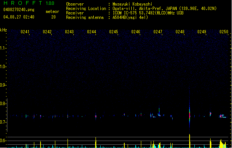Viewport: 232px width, 148px height.
Task: Select the file name 0408270240.png
Action: [19, 10]
